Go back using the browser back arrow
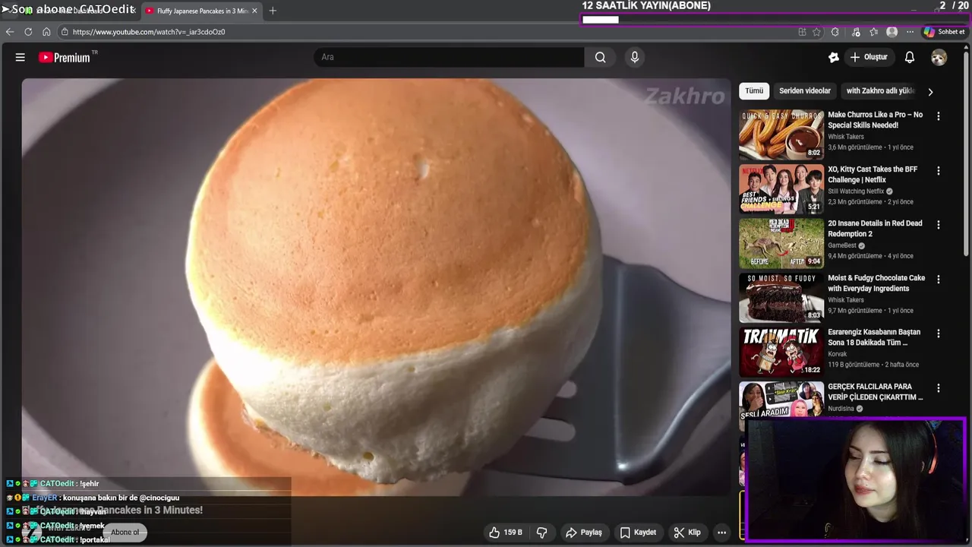Image resolution: width=972 pixels, height=547 pixels. click(x=10, y=32)
